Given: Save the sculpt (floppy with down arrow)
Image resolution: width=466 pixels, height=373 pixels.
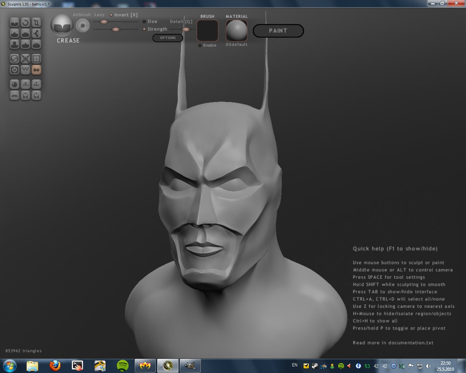Looking at the screenshot, I should pyautogui.click(x=36, y=95).
